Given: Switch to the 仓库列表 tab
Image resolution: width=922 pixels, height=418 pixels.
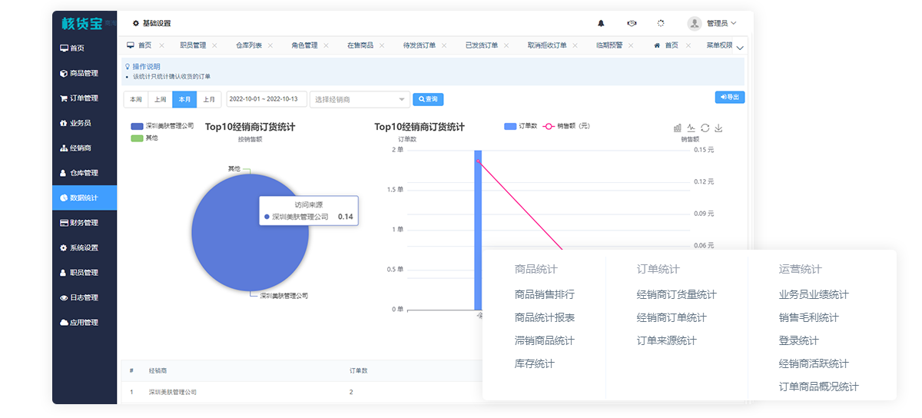Looking at the screenshot, I should pos(248,46).
